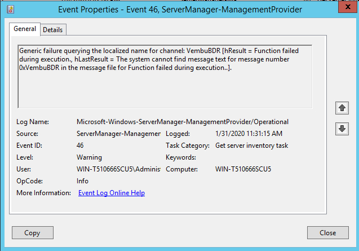The height and width of the screenshot is (251, 359).
Task: Click the Logged date and time value
Action: click(x=249, y=134)
